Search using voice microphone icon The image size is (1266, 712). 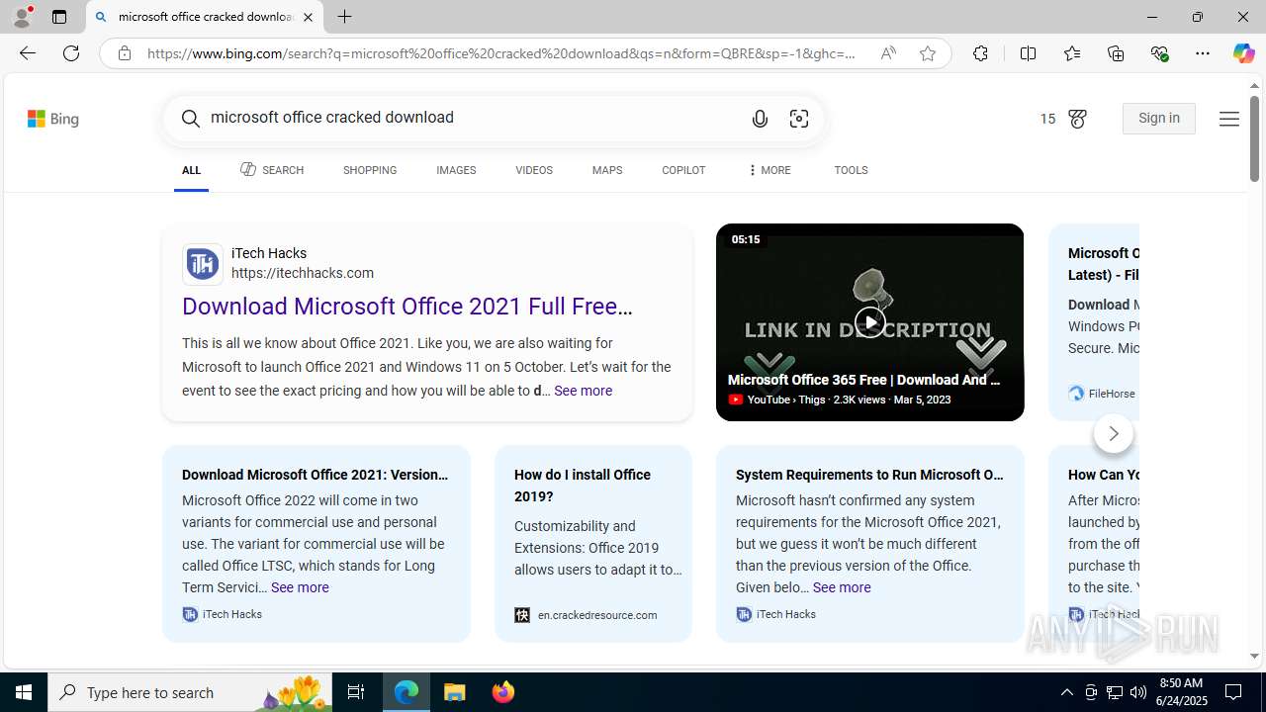click(x=760, y=119)
